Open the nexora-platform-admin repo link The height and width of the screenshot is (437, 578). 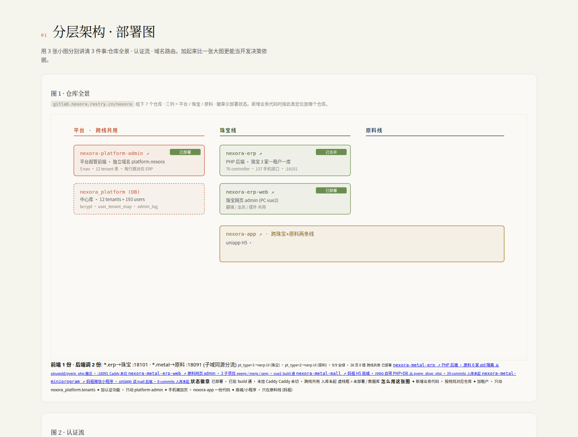click(115, 153)
